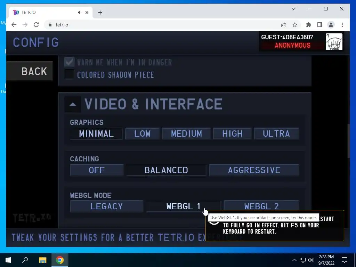Mute the TETR.IO tab audio icon
356x267 pixels.
[x=79, y=12]
